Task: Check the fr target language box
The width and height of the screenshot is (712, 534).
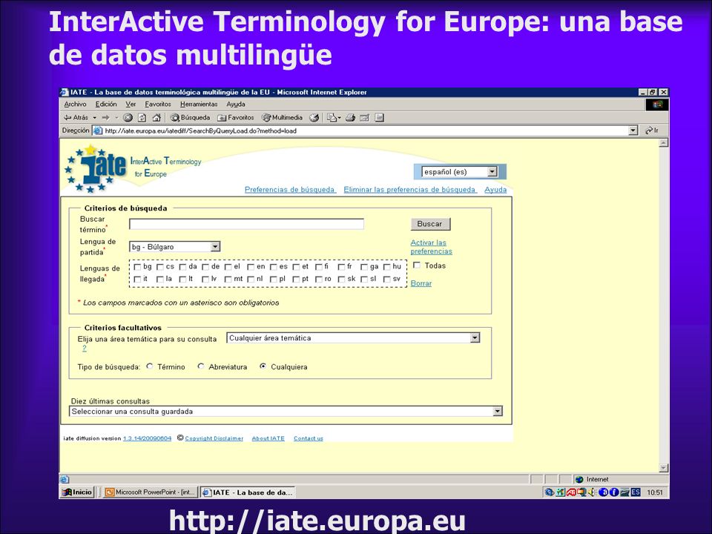Action: pyautogui.click(x=341, y=267)
